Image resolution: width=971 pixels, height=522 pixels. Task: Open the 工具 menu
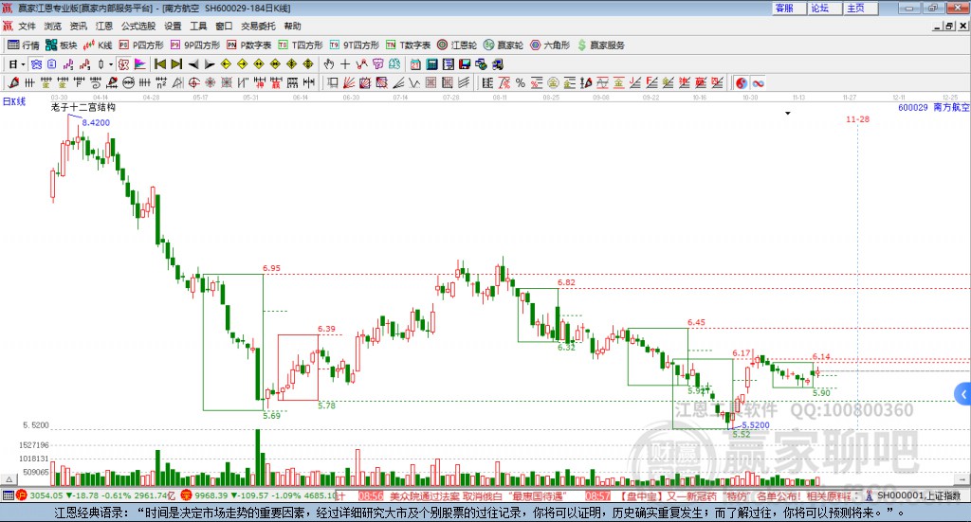pyautogui.click(x=198, y=26)
